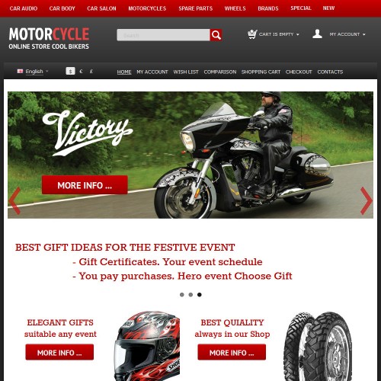This screenshot has width=381, height=381.
Task: Open the Motorcycles category menu
Action: 147,8
